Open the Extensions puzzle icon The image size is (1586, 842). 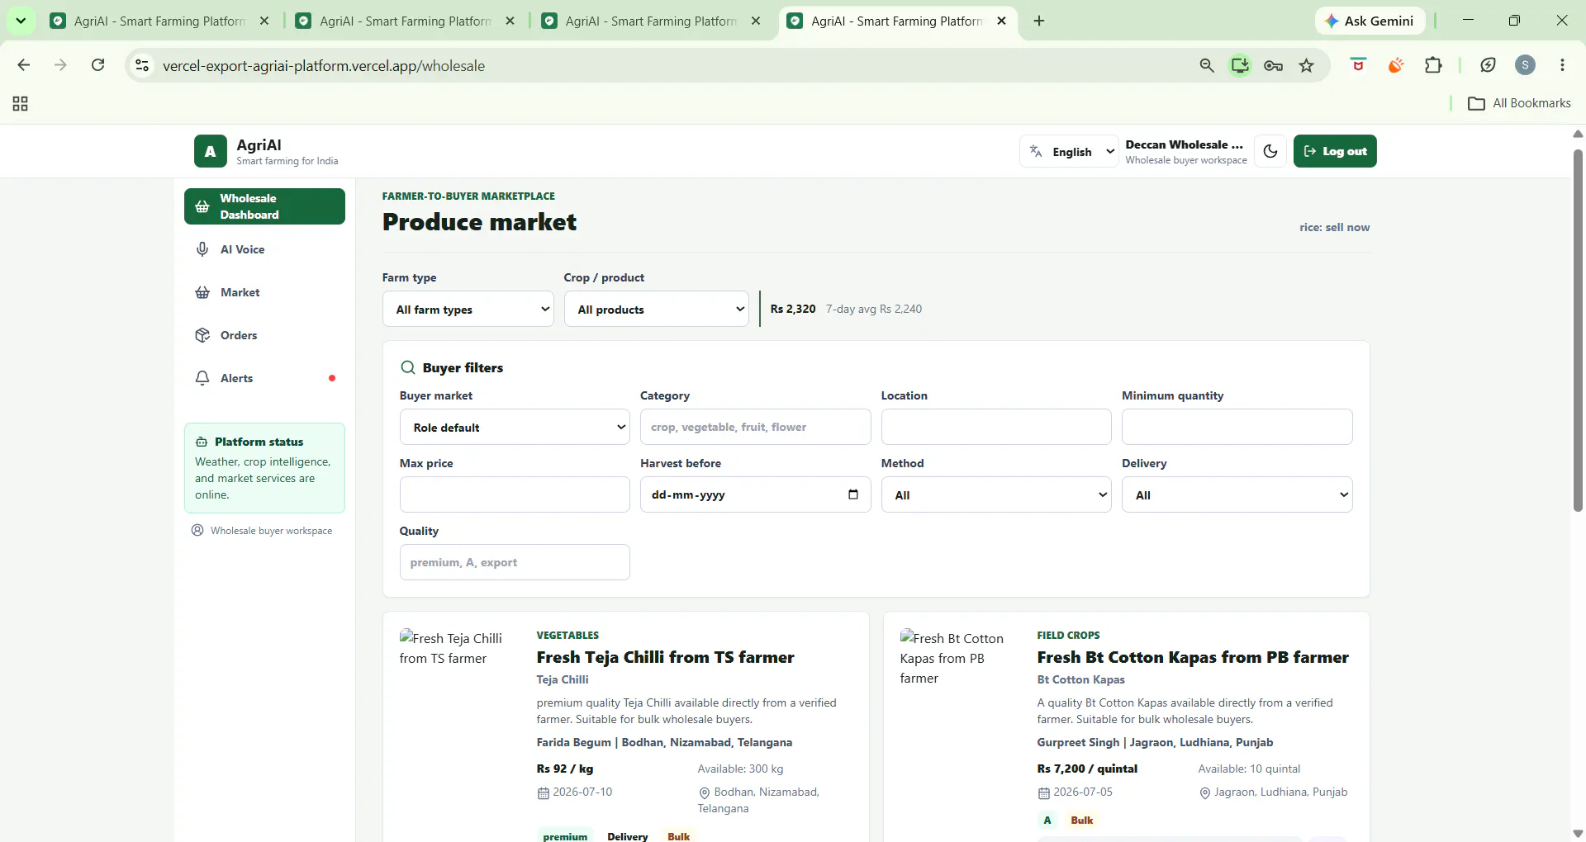[x=1433, y=65]
